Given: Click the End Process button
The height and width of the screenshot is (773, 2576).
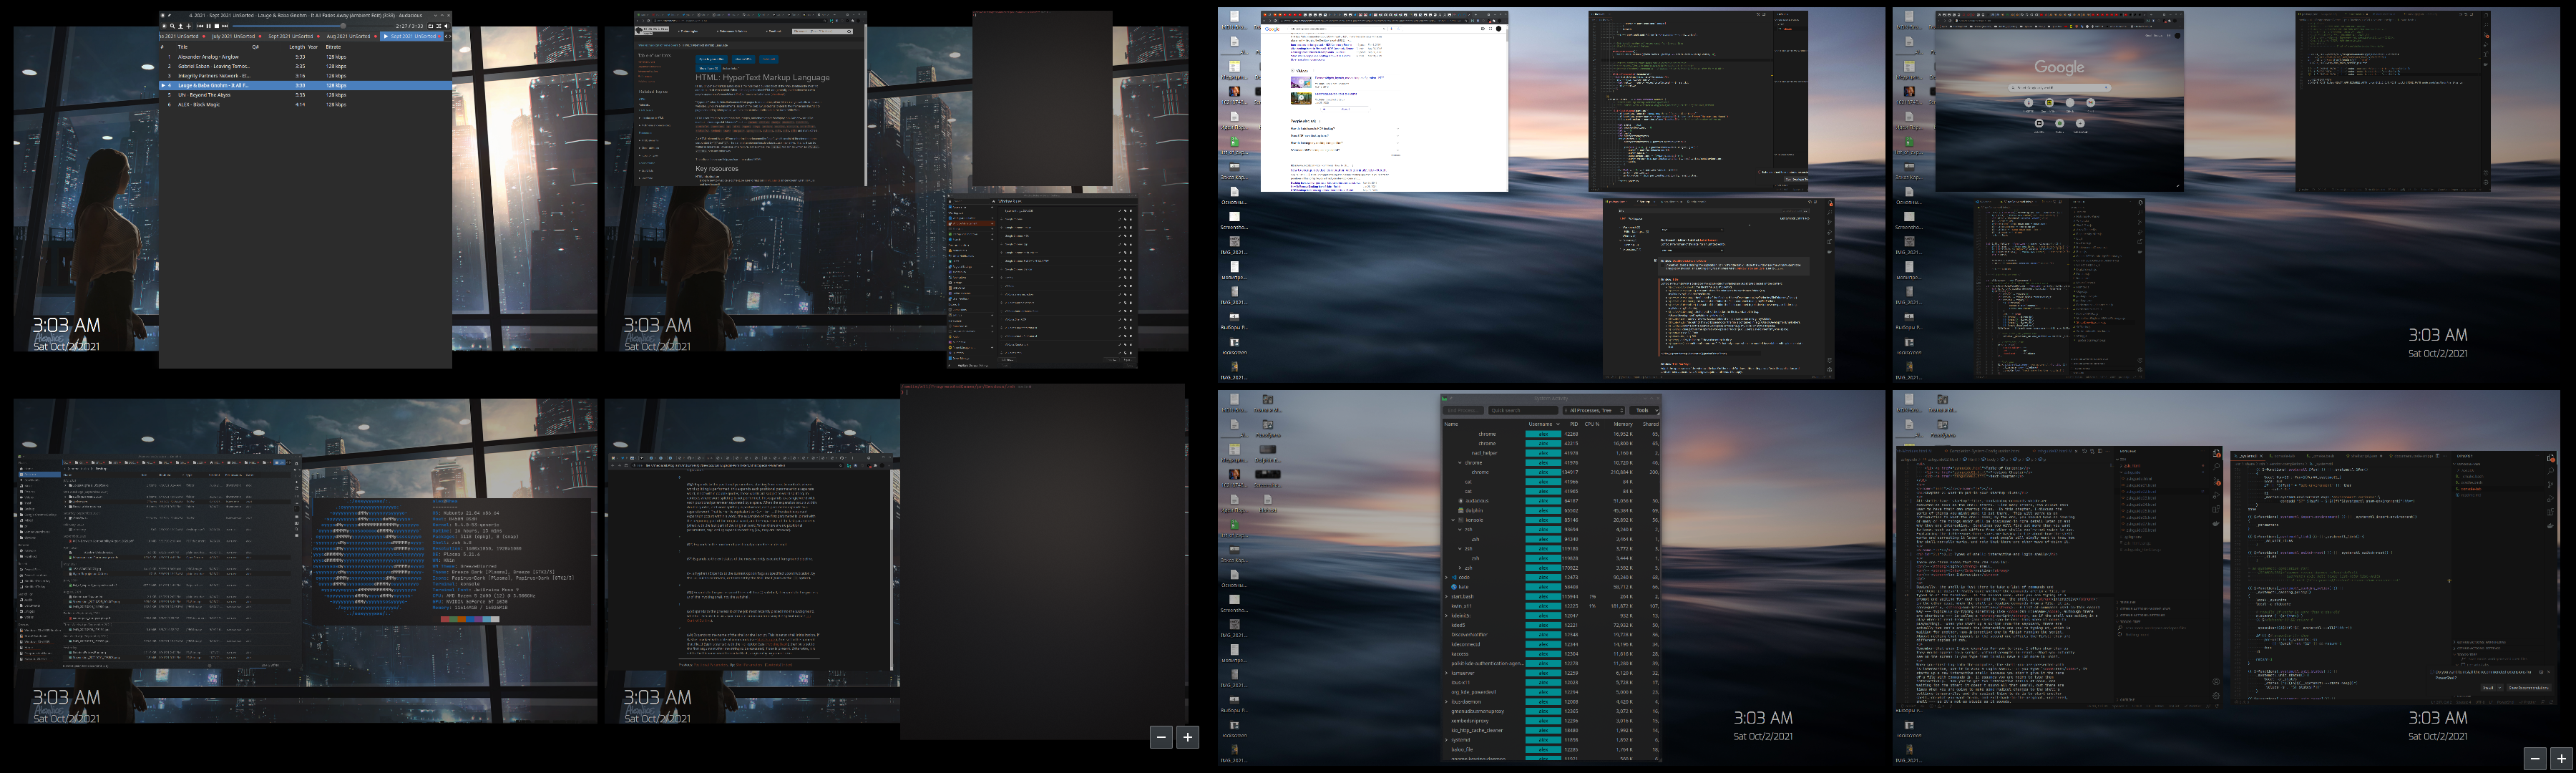Looking at the screenshot, I should pyautogui.click(x=1463, y=411).
